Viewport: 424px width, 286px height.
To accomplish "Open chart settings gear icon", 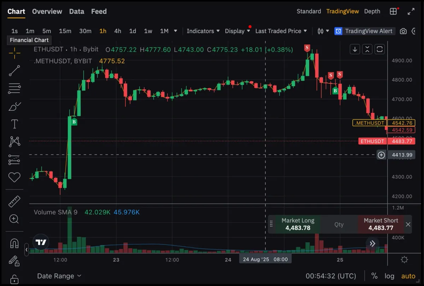I will (405, 260).
